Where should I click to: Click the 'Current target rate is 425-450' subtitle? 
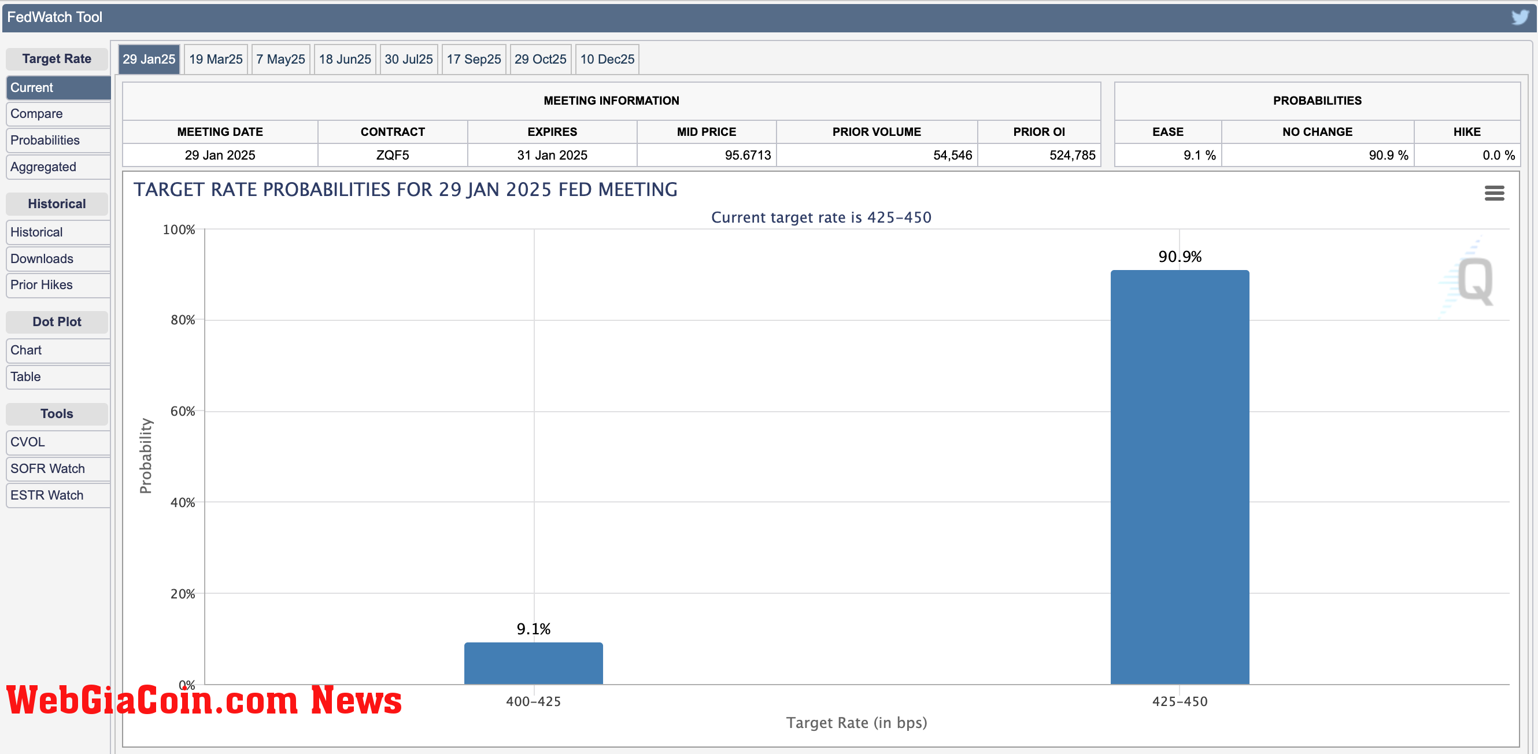click(821, 217)
